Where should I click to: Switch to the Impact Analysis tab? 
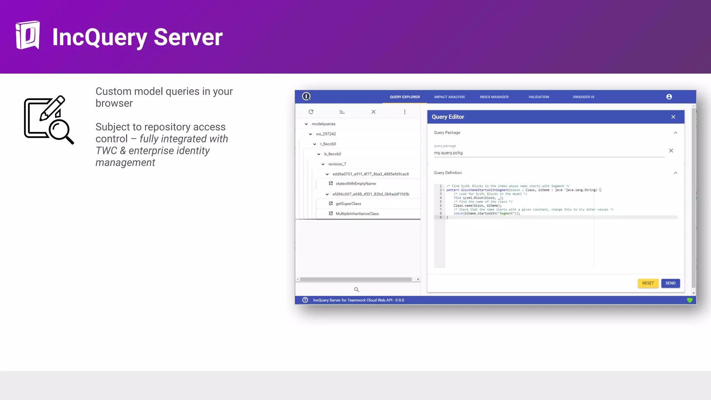[x=449, y=97]
